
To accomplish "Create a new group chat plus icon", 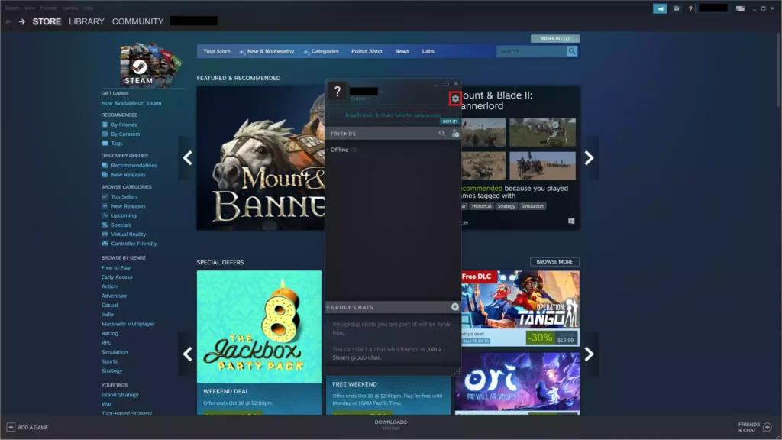I will click(455, 307).
